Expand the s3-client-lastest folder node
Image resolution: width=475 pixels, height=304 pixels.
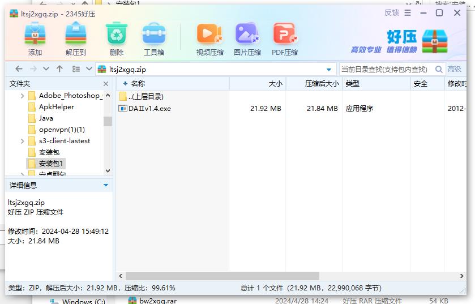point(22,141)
